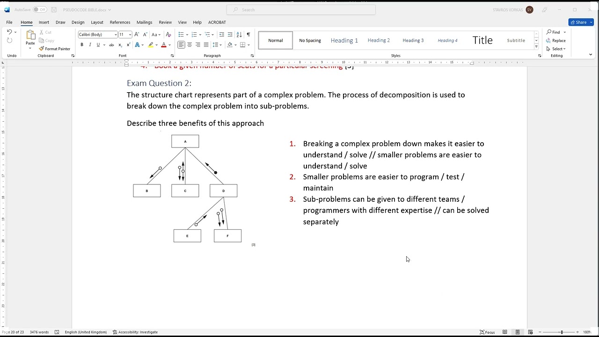Click the Underline icon
This screenshot has width=599, height=337.
point(98,45)
